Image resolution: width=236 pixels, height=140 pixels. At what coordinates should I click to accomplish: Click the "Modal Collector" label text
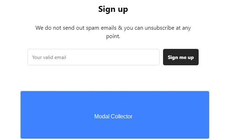point(113,117)
